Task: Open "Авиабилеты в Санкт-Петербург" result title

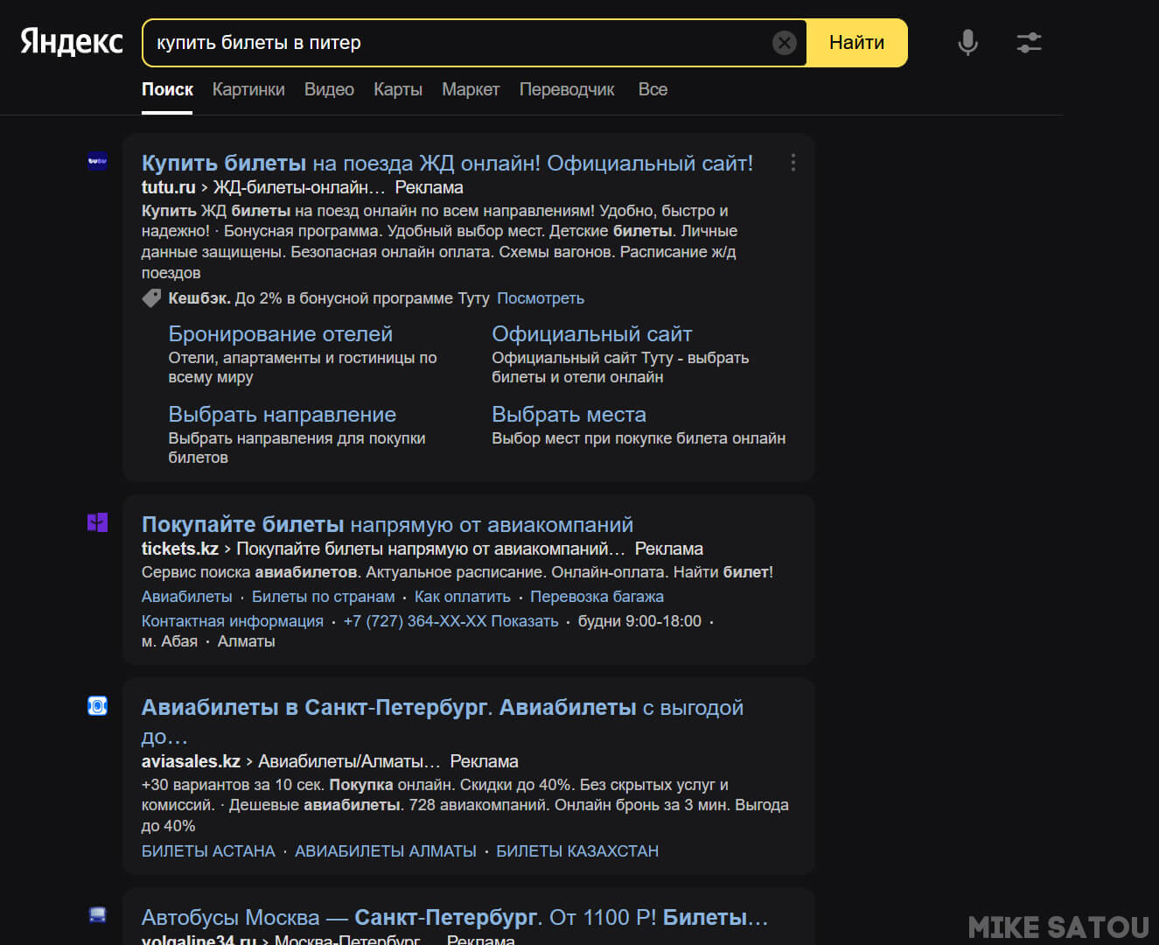Action: (x=443, y=721)
